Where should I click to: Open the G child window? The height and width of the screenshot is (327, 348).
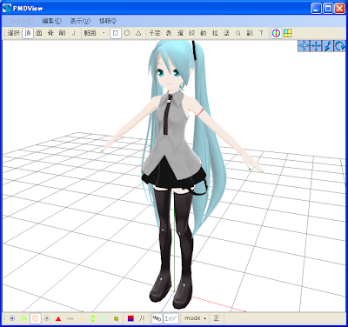tap(238, 33)
